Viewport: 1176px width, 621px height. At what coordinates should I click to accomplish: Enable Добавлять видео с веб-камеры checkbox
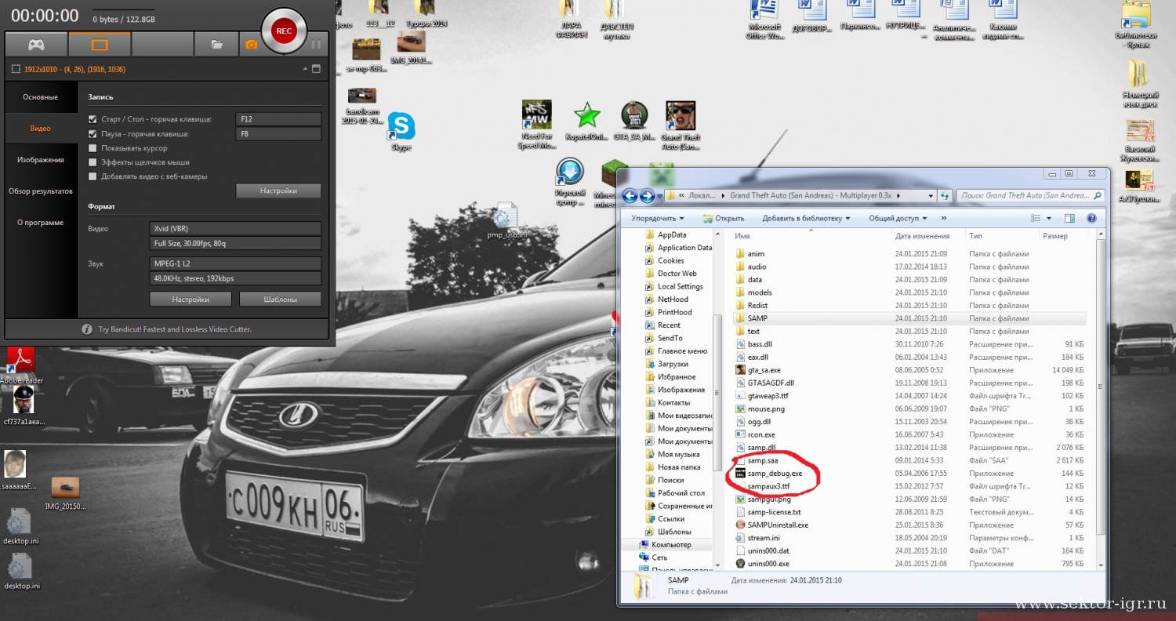[93, 176]
